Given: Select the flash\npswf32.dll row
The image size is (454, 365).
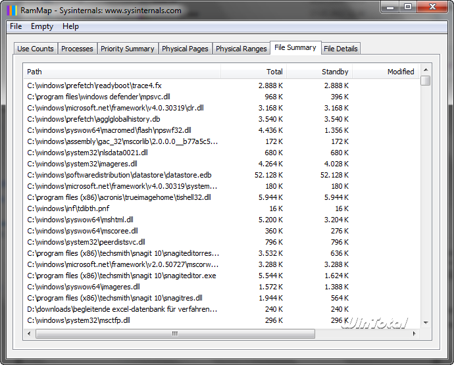Looking at the screenshot, I should point(221,130).
